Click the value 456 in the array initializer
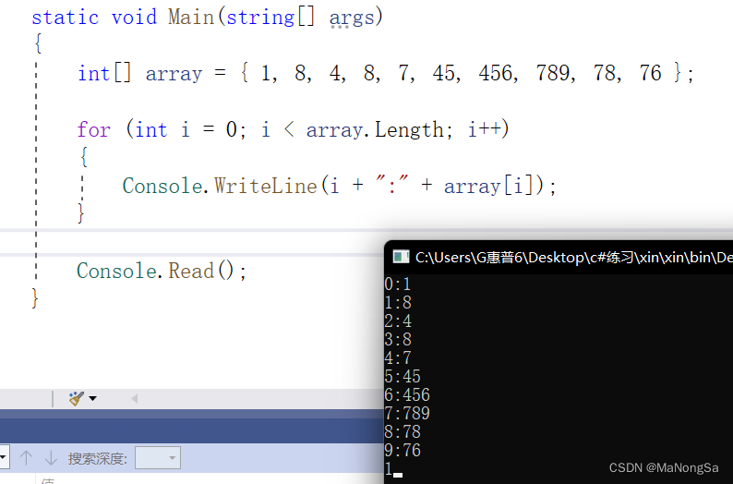The image size is (733, 484). click(496, 73)
